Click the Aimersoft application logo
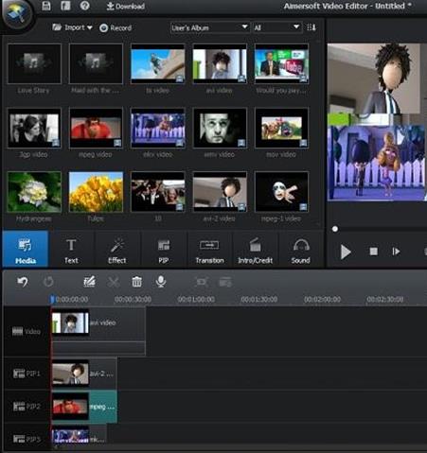The height and width of the screenshot is (453, 427). pyautogui.click(x=17, y=14)
